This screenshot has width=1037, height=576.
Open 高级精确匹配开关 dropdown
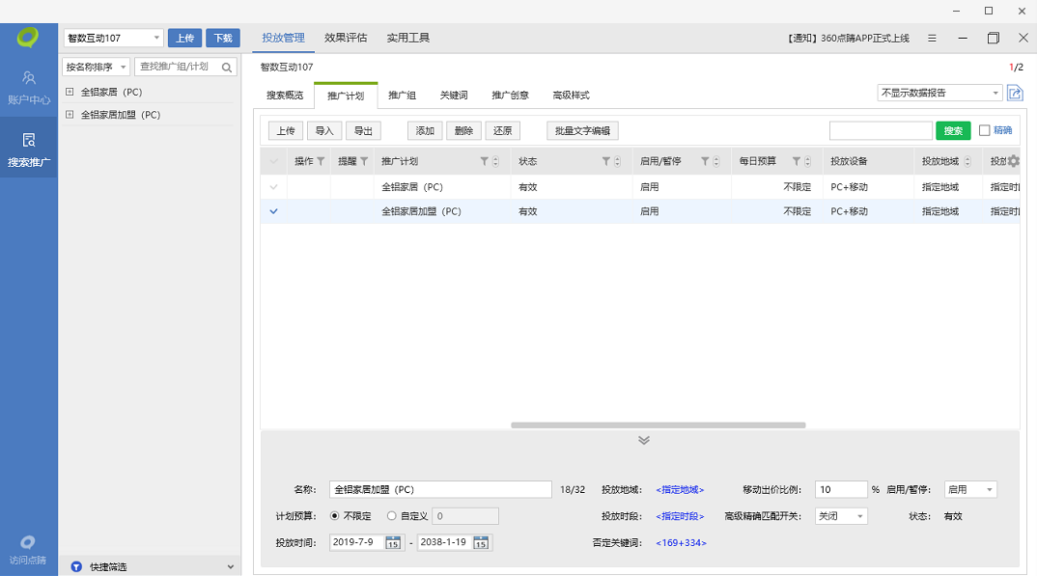click(841, 516)
